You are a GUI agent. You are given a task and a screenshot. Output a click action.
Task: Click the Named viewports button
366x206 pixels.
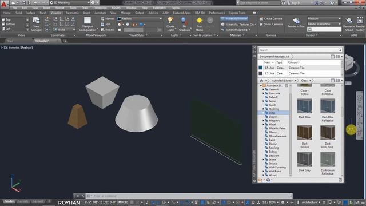click(x=108, y=19)
